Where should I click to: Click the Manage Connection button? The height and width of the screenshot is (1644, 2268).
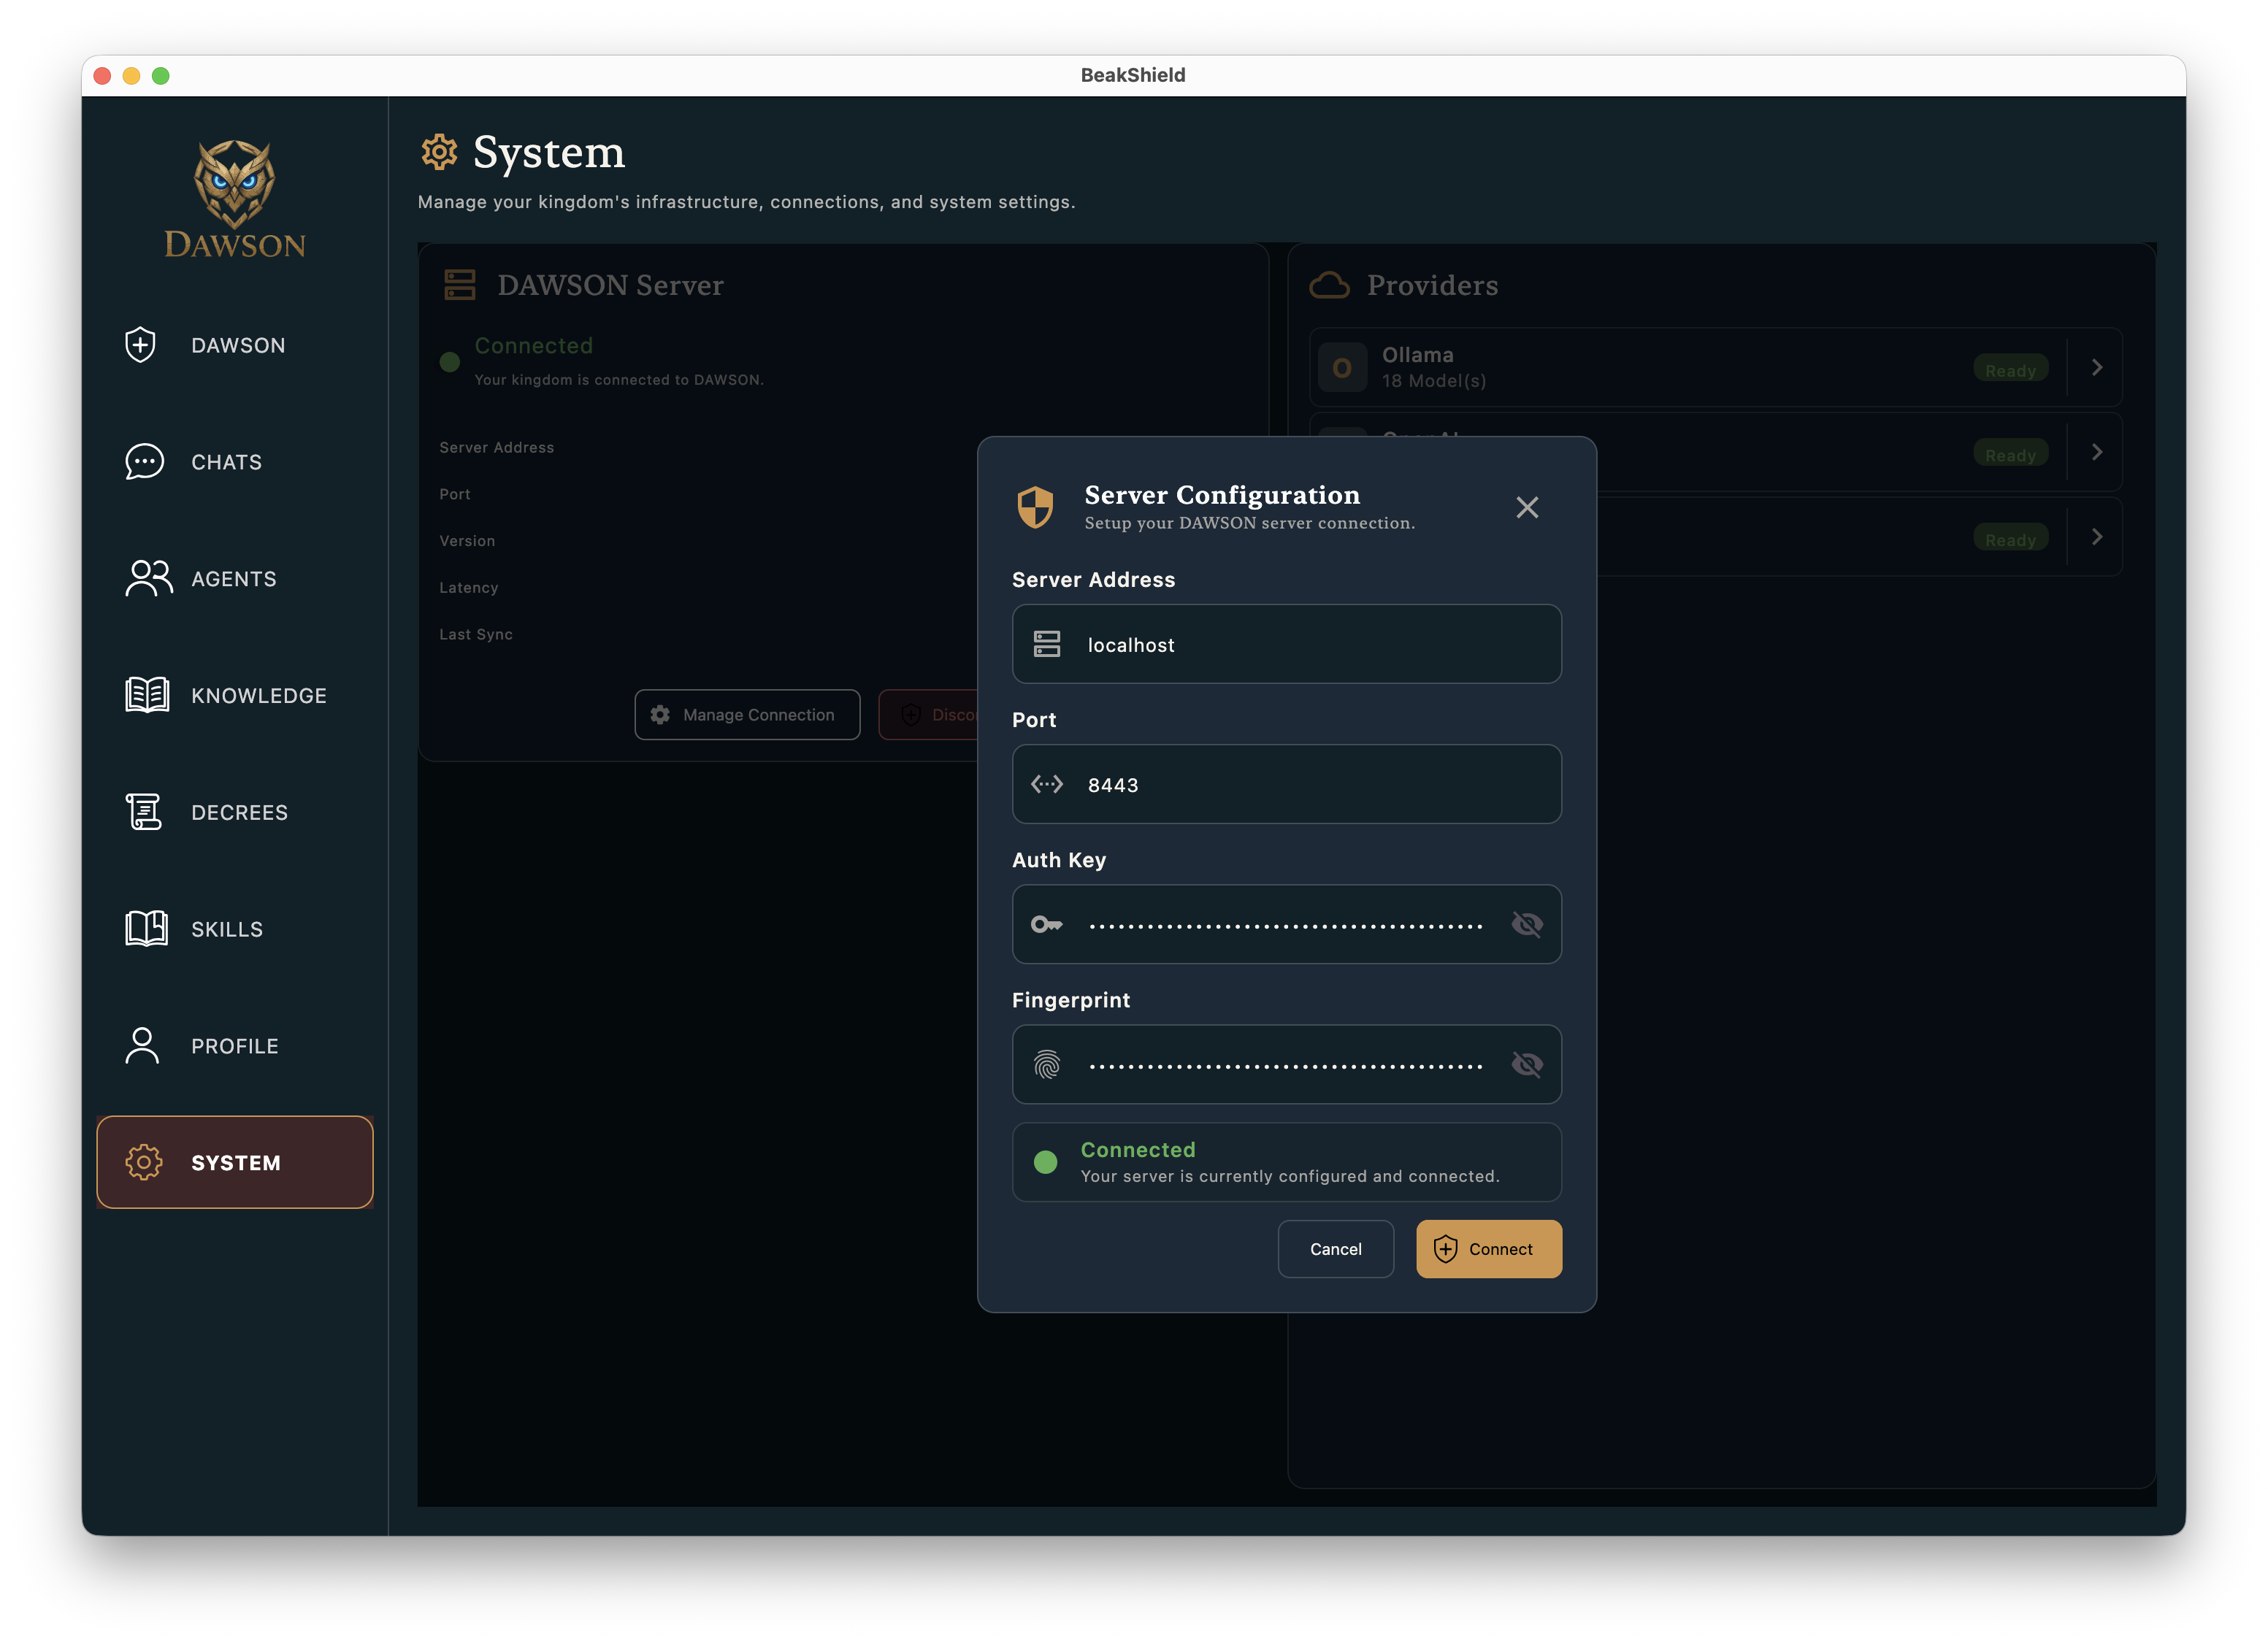click(747, 715)
